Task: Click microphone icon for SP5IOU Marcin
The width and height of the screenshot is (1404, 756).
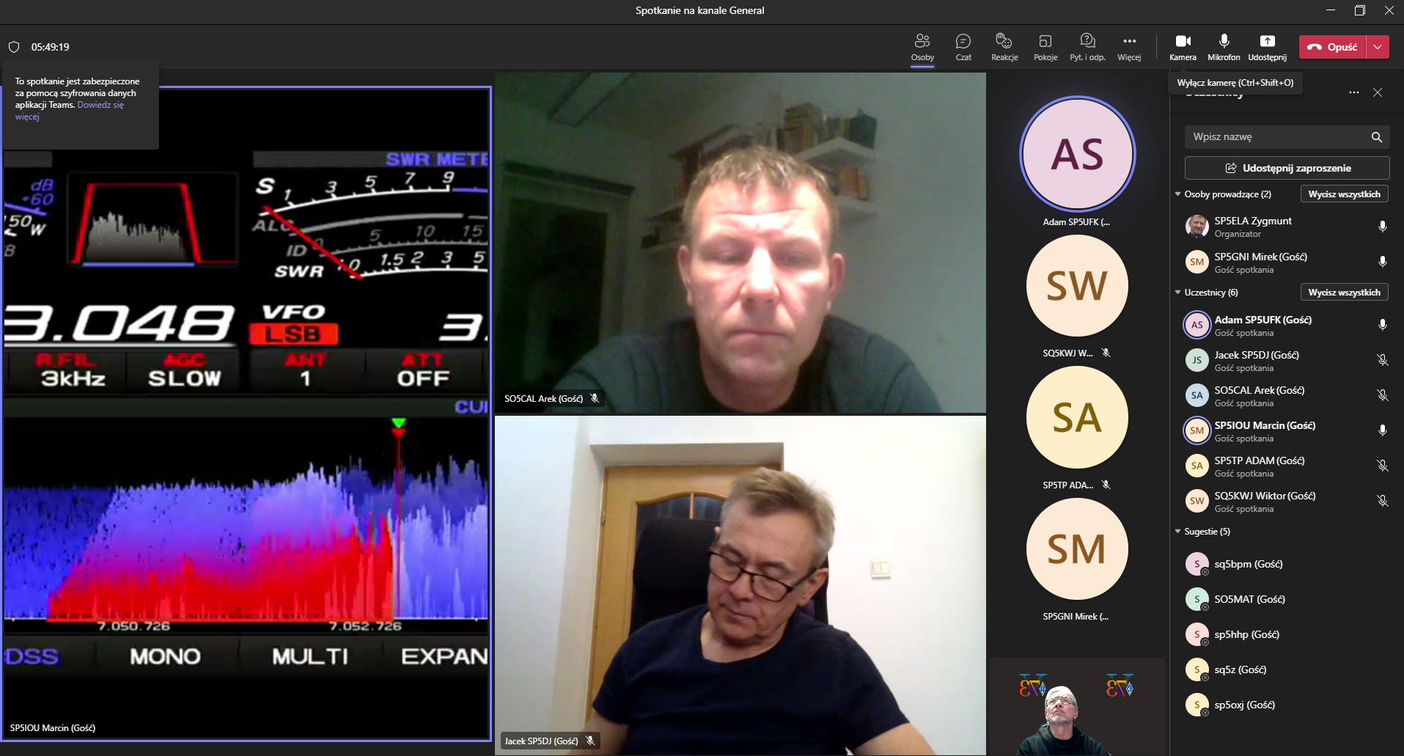Action: (x=1382, y=430)
